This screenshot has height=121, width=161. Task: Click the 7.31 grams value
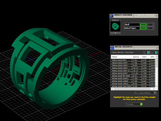(135, 60)
